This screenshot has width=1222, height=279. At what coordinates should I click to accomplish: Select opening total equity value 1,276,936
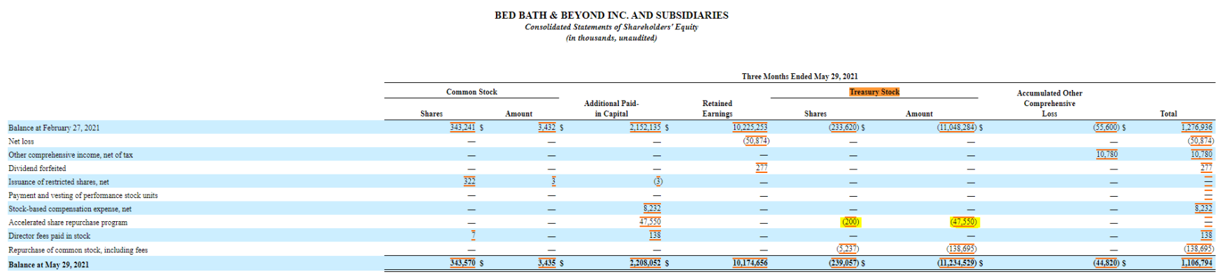(1197, 128)
